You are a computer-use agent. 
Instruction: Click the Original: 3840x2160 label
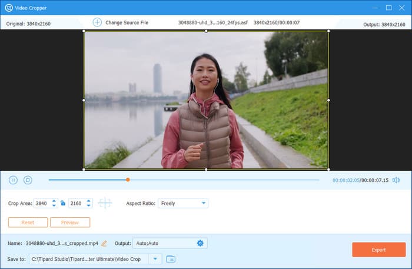(28, 24)
